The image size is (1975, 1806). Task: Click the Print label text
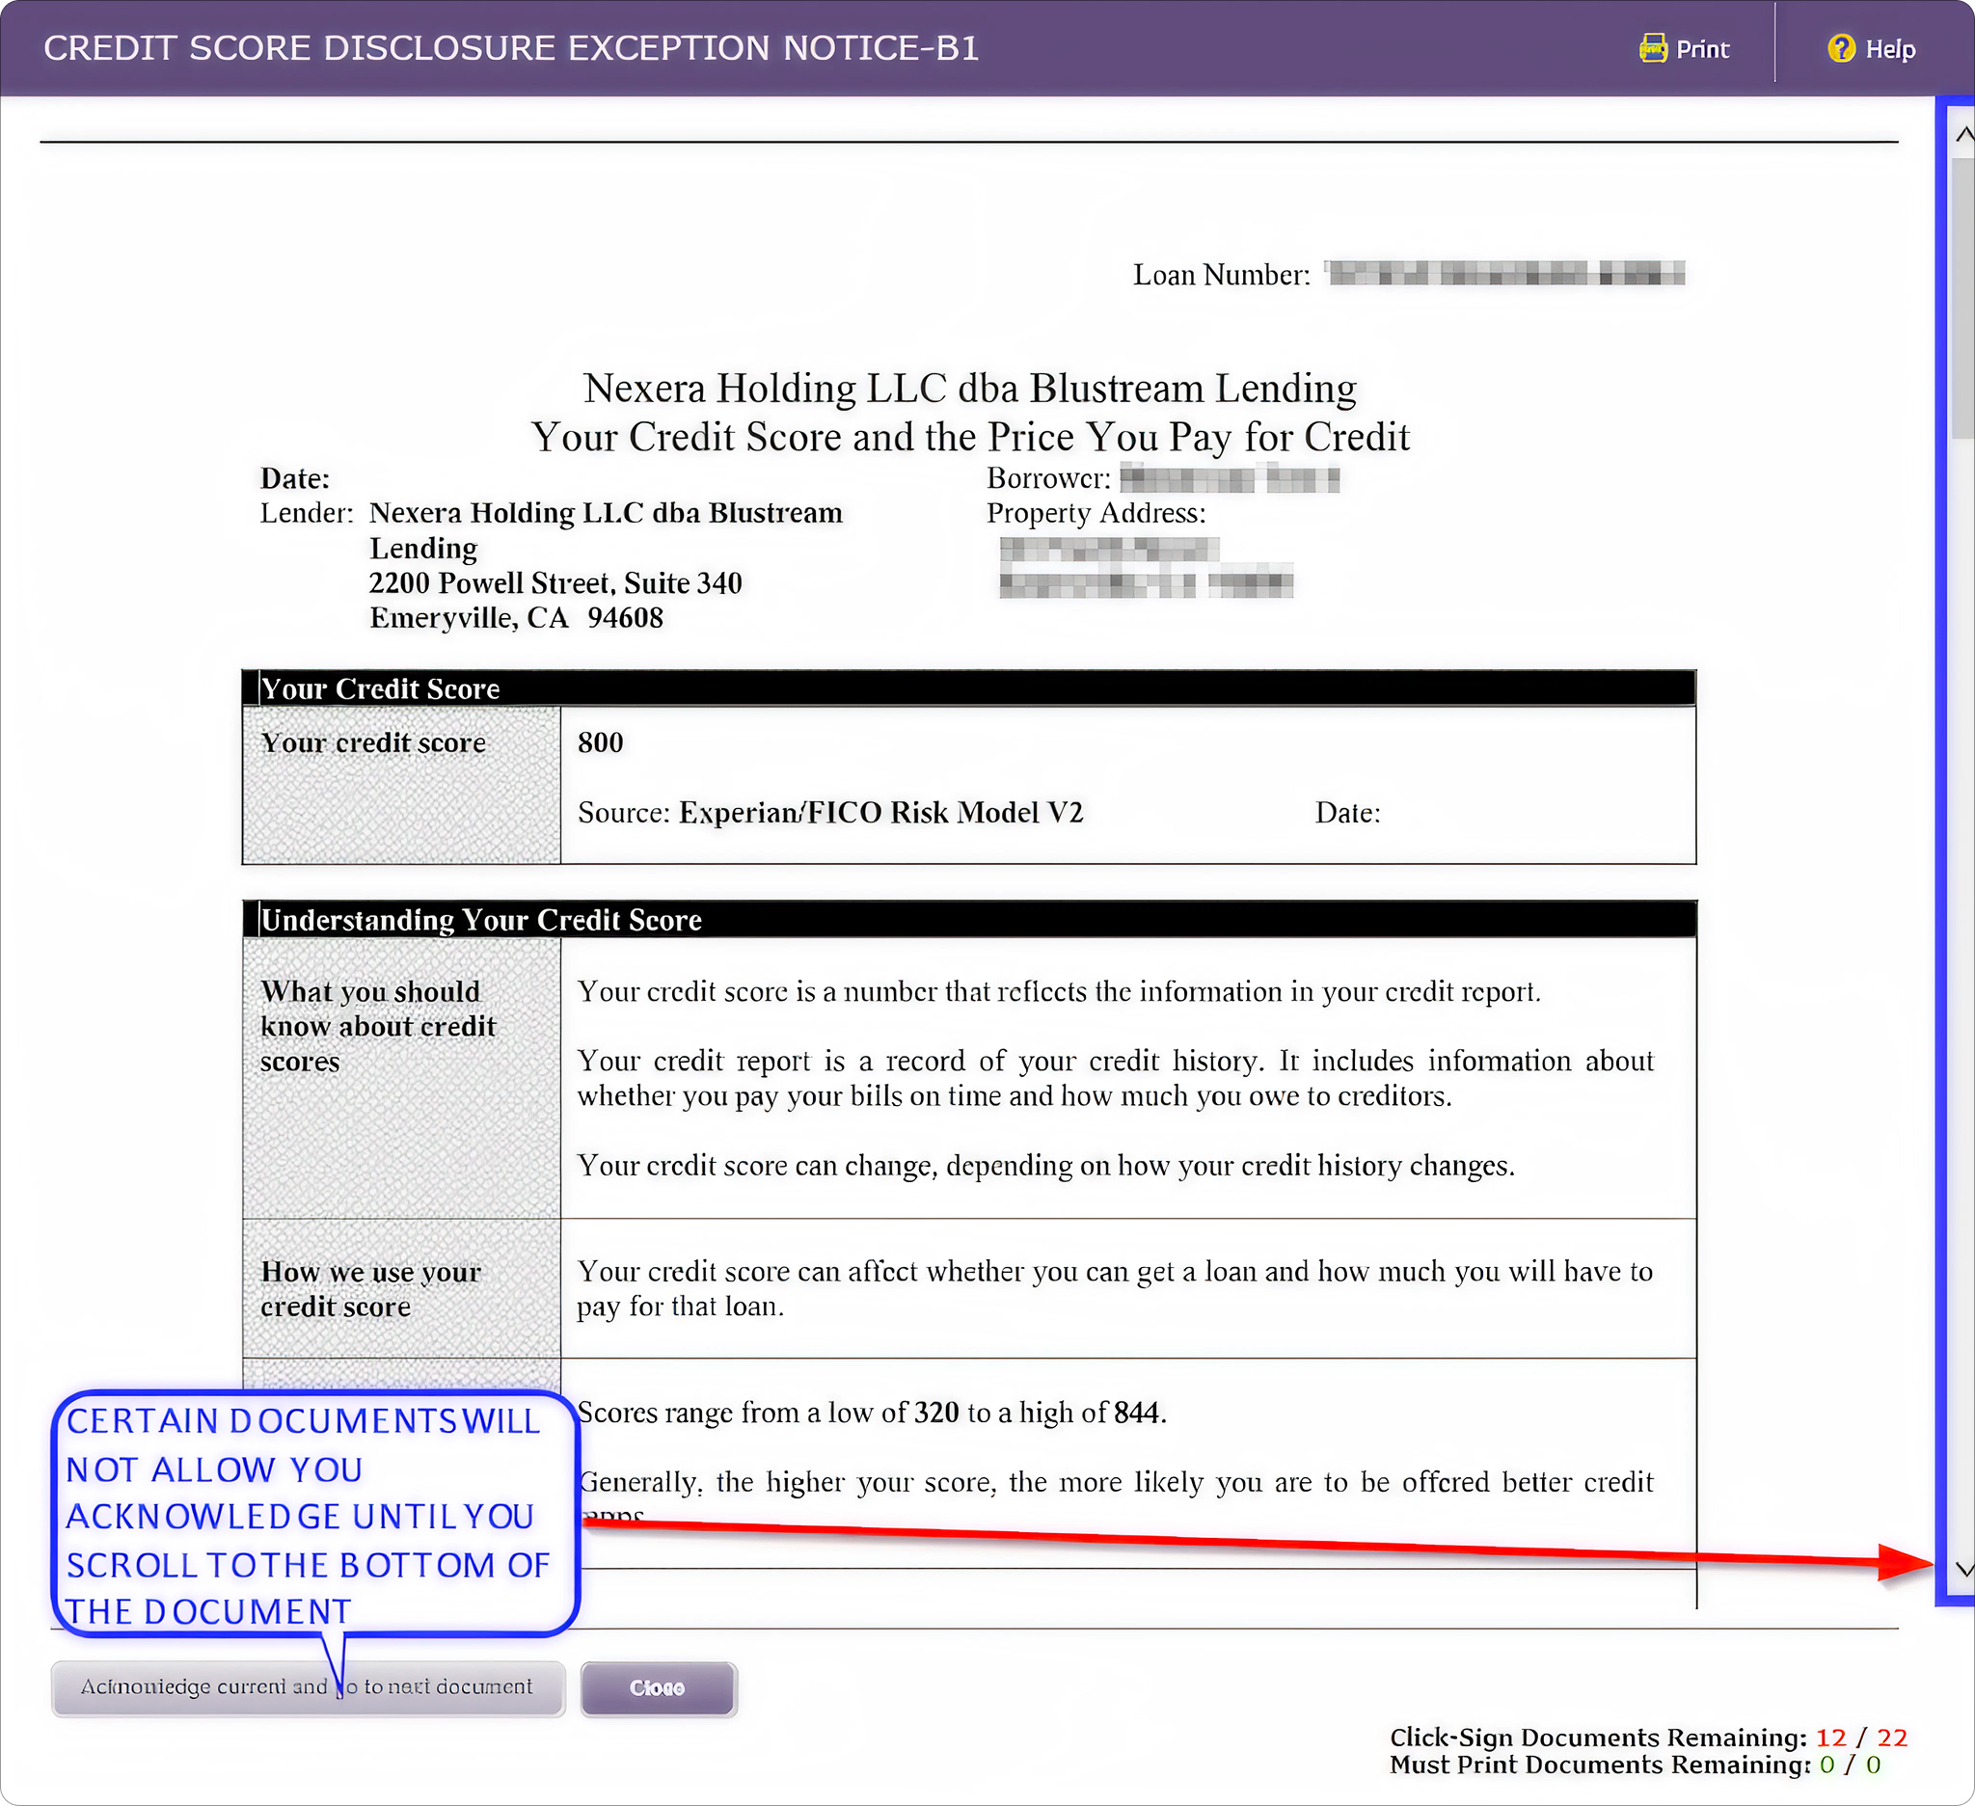pyautogui.click(x=1703, y=49)
